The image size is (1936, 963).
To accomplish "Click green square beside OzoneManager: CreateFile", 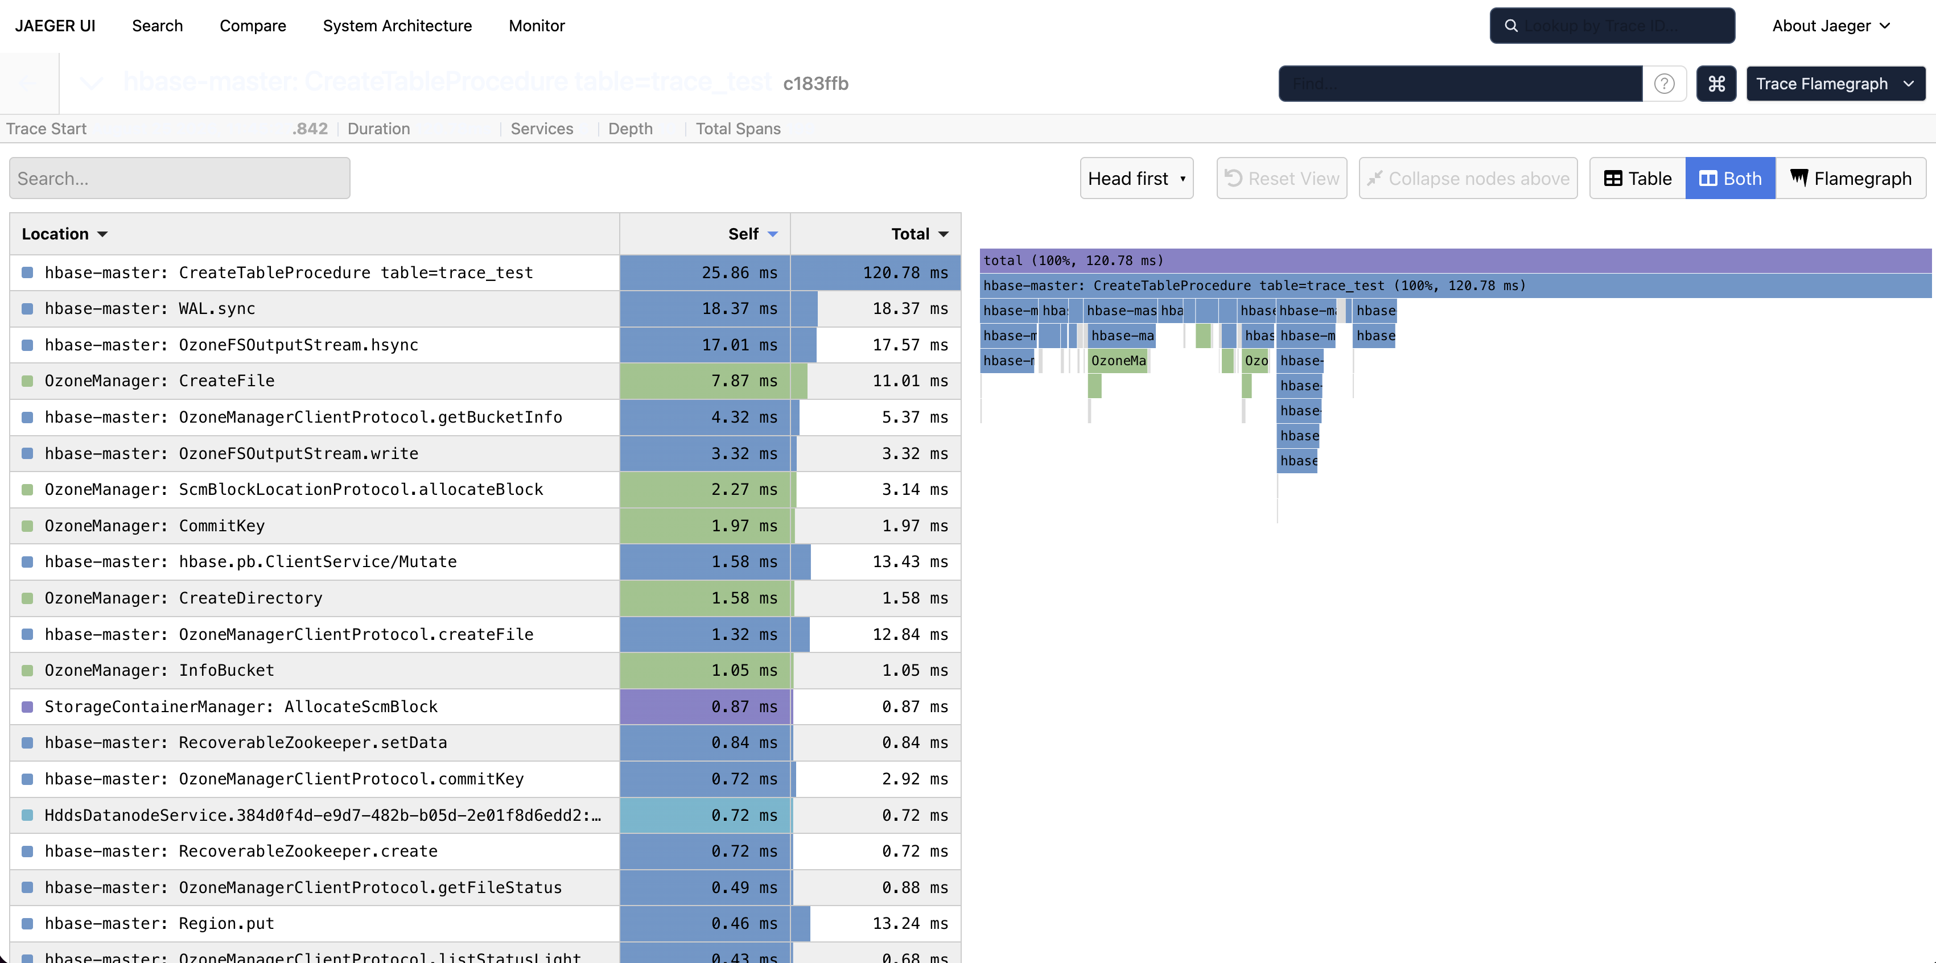I will [x=28, y=381].
